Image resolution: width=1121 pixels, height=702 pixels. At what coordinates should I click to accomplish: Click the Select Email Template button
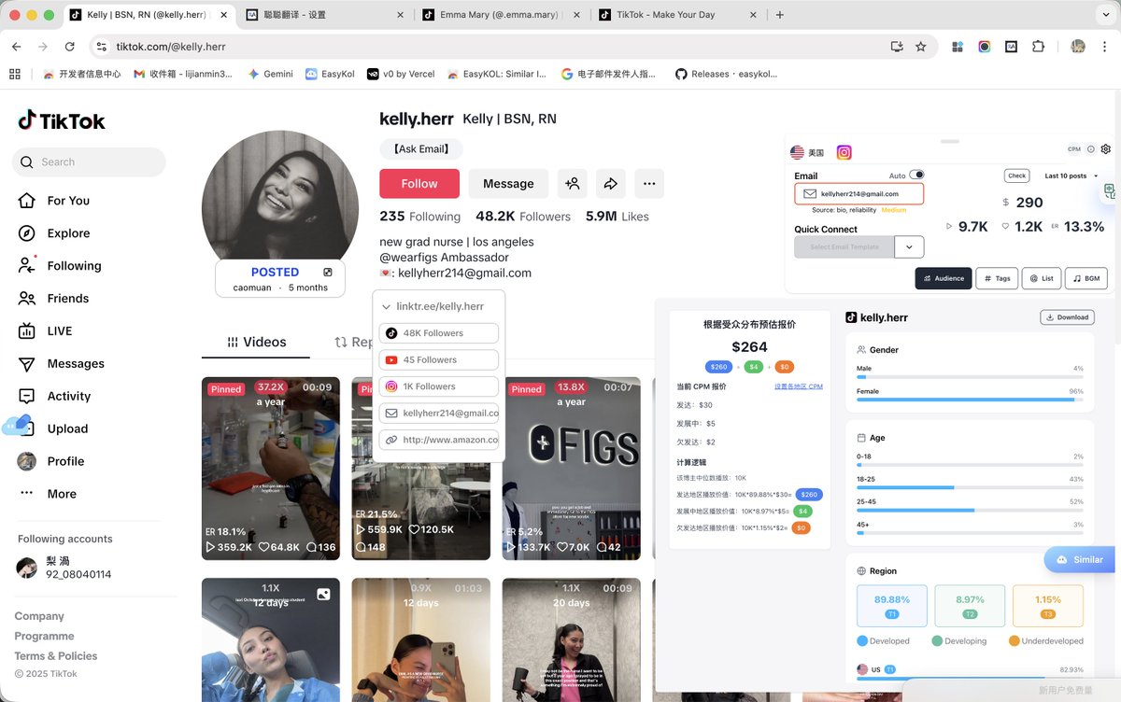tap(844, 246)
